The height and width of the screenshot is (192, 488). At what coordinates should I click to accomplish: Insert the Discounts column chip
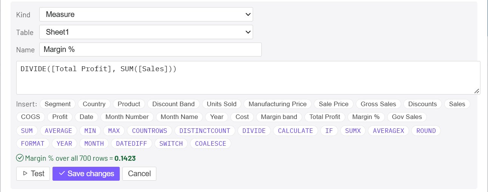point(422,104)
